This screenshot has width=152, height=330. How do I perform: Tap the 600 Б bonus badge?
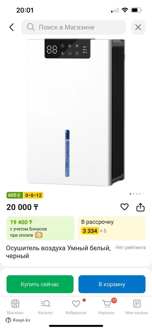click(x=15, y=195)
